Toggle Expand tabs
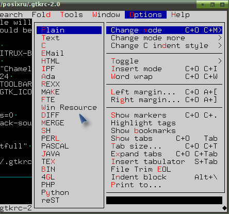The width and height of the screenshot is (229, 214). 164,154
